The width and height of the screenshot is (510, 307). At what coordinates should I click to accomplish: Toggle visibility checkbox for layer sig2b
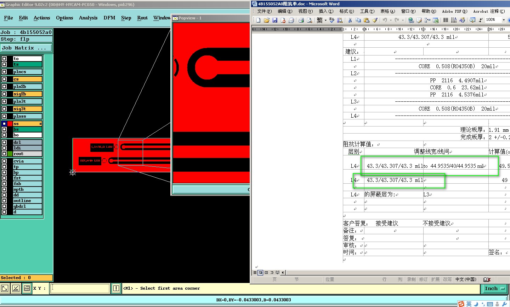pos(4,94)
